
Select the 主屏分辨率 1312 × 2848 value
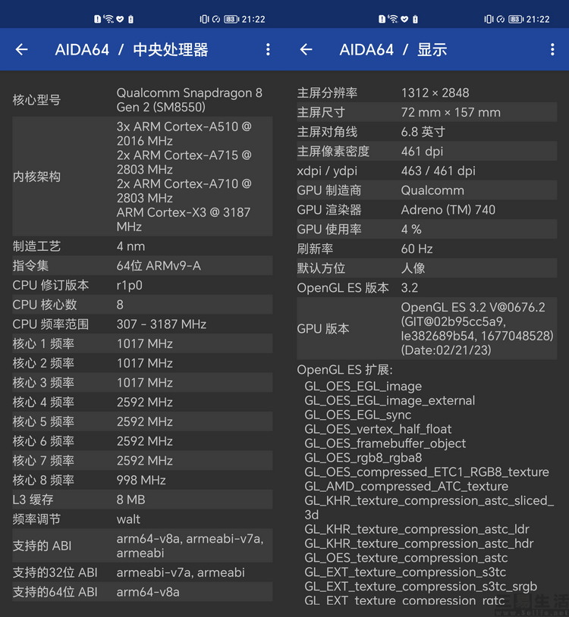[435, 93]
